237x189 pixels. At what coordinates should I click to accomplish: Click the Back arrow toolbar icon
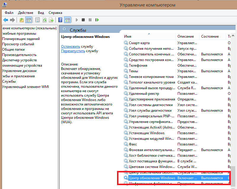(x=5, y=20)
